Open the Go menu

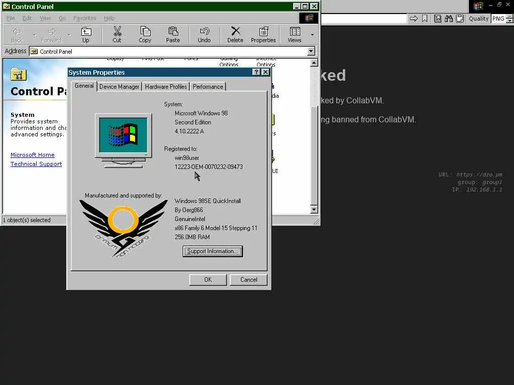pos(62,18)
